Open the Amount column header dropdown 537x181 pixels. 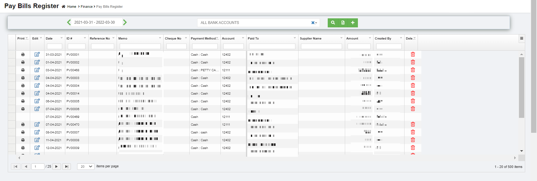tap(370, 38)
